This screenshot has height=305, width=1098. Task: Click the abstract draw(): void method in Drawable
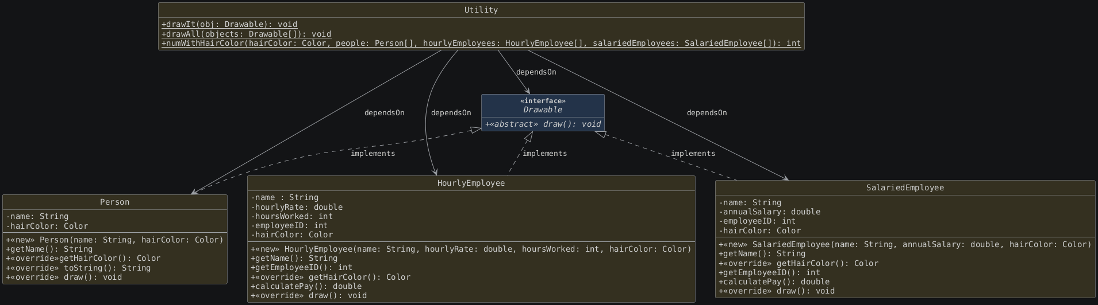click(x=543, y=124)
